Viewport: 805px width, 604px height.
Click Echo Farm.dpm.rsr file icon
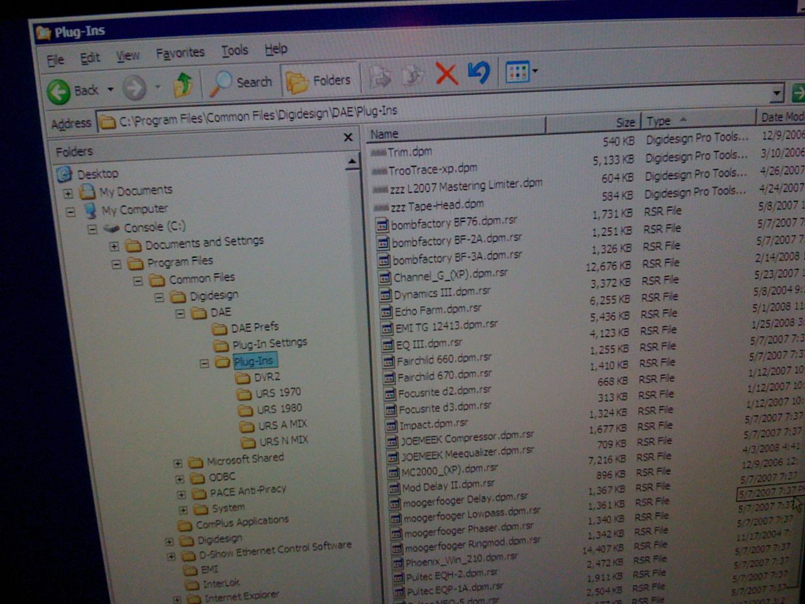click(387, 311)
